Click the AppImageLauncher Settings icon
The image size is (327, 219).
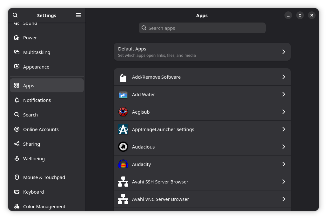(123, 129)
